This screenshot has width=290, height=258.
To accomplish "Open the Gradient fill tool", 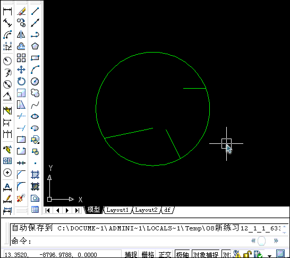I will click(x=35, y=186).
